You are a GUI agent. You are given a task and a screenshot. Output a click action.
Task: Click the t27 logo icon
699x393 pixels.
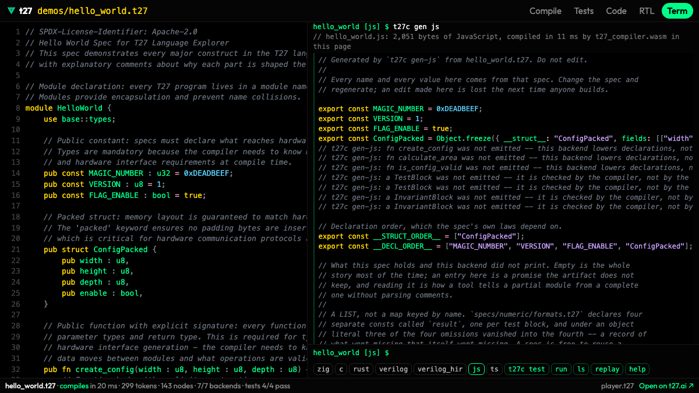pyautogui.click(x=12, y=11)
